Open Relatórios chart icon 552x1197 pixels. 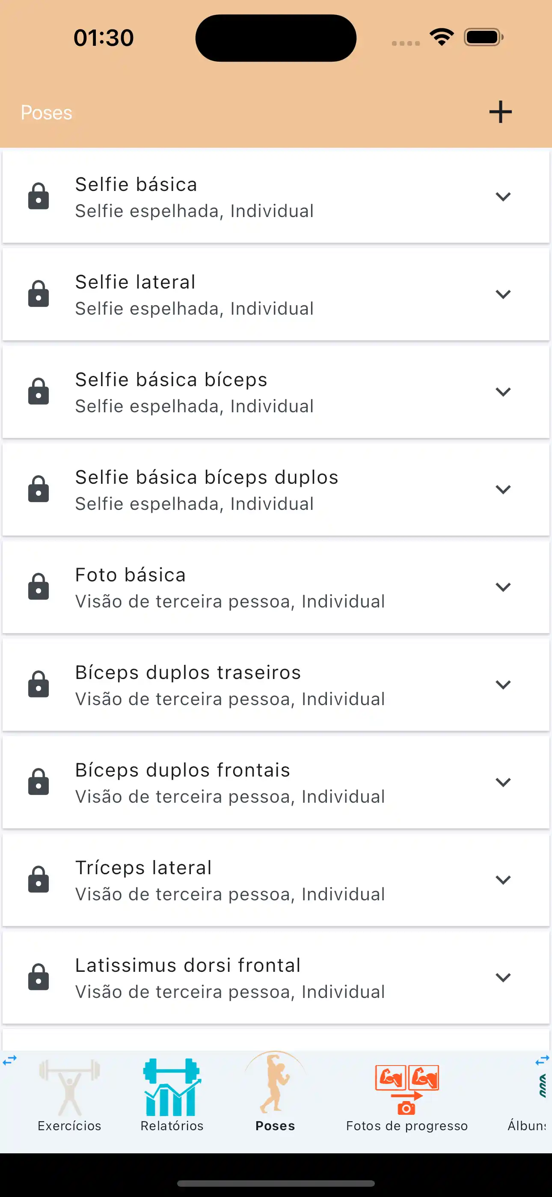(172, 1087)
